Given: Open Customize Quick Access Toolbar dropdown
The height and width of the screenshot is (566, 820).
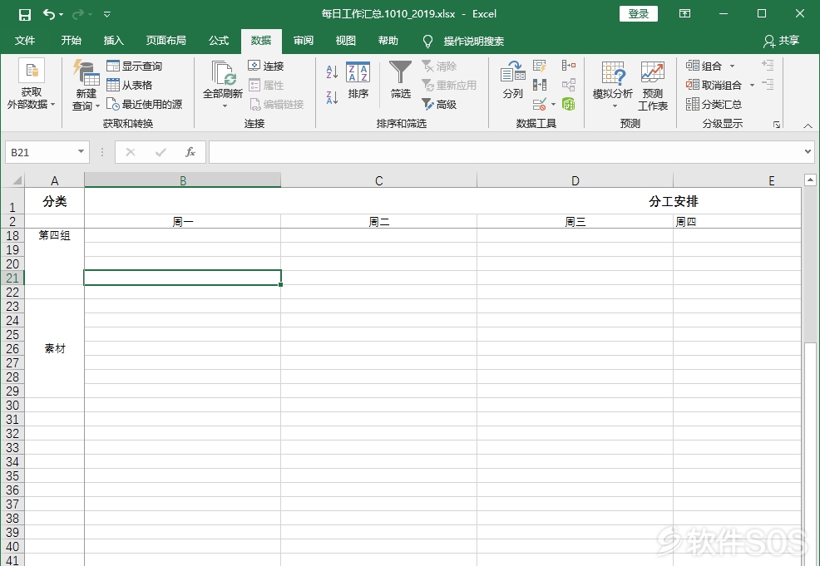Looking at the screenshot, I should point(106,15).
